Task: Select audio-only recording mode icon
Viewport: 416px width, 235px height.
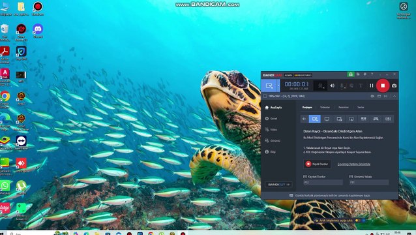Action: pyautogui.click(x=388, y=119)
